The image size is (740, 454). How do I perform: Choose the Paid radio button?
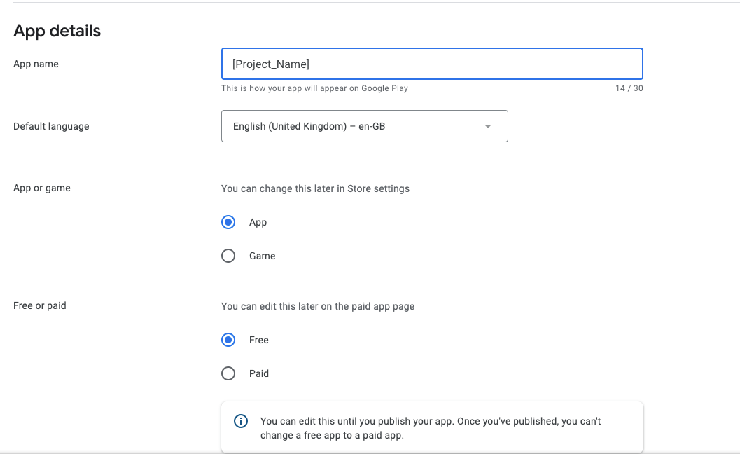[x=228, y=373]
